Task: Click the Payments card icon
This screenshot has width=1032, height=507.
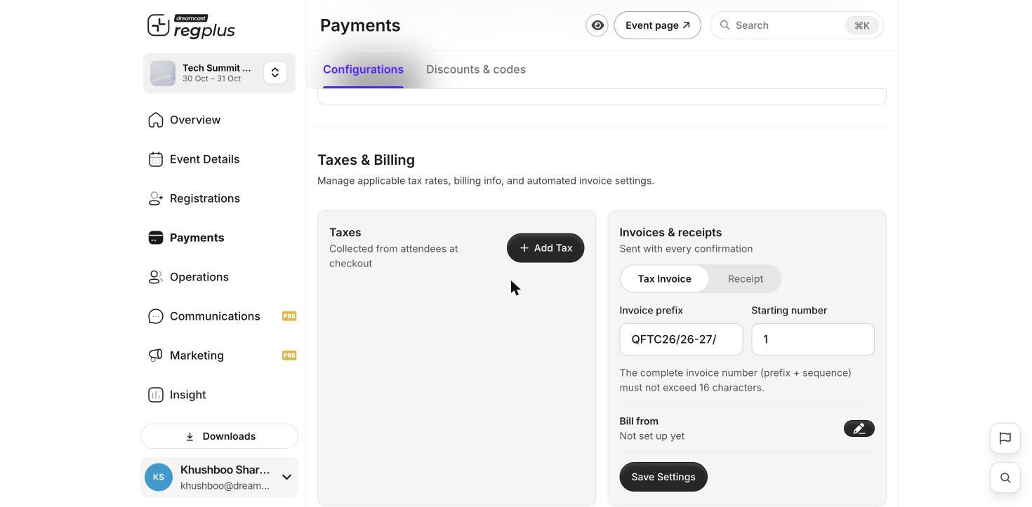Action: pos(156,238)
